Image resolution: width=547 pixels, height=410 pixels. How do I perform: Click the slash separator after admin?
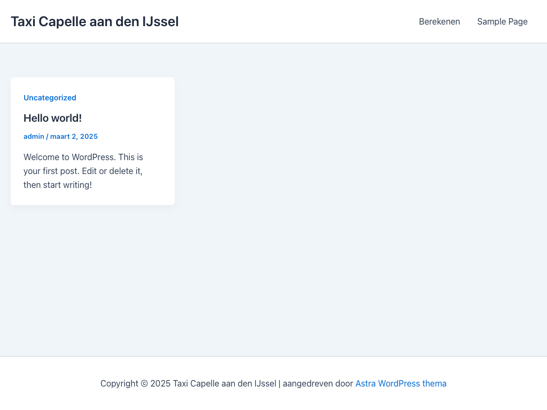click(47, 137)
